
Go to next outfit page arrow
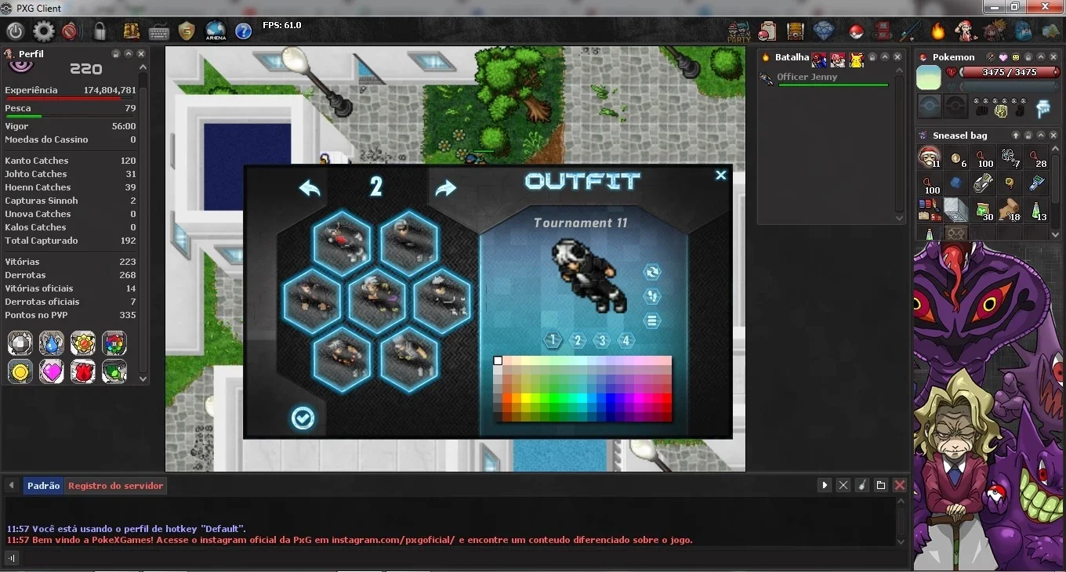coord(445,188)
